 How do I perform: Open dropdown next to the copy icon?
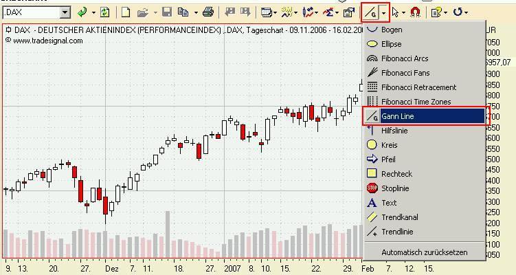pos(196,13)
